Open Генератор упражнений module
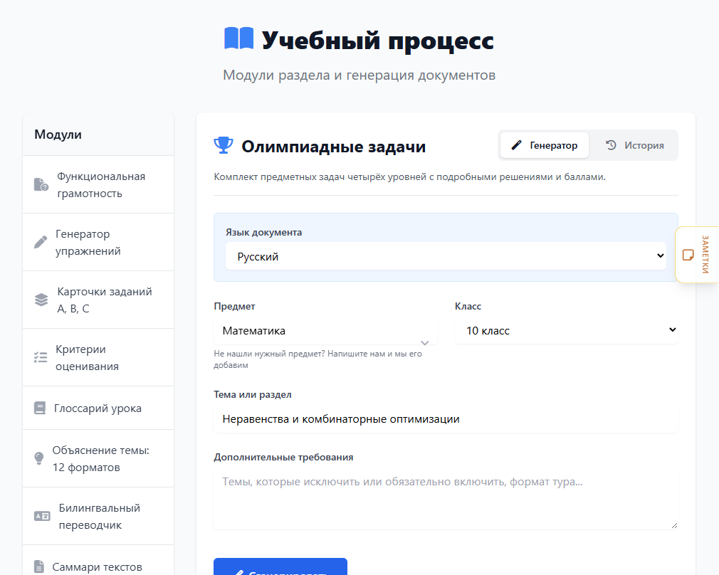 point(98,242)
